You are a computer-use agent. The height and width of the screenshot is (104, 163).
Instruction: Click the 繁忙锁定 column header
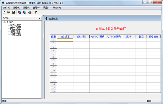(x=153, y=37)
